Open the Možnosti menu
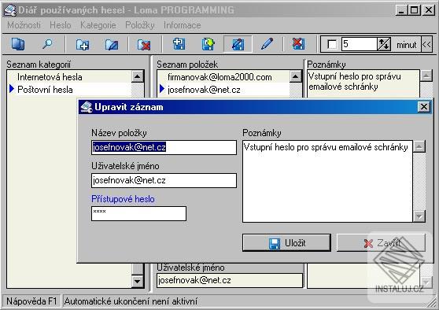 24,25
